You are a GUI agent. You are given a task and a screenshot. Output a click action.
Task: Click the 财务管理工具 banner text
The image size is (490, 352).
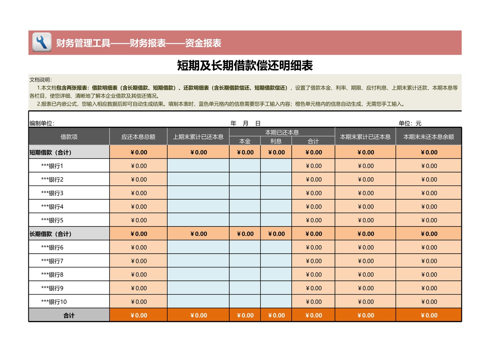pos(82,43)
